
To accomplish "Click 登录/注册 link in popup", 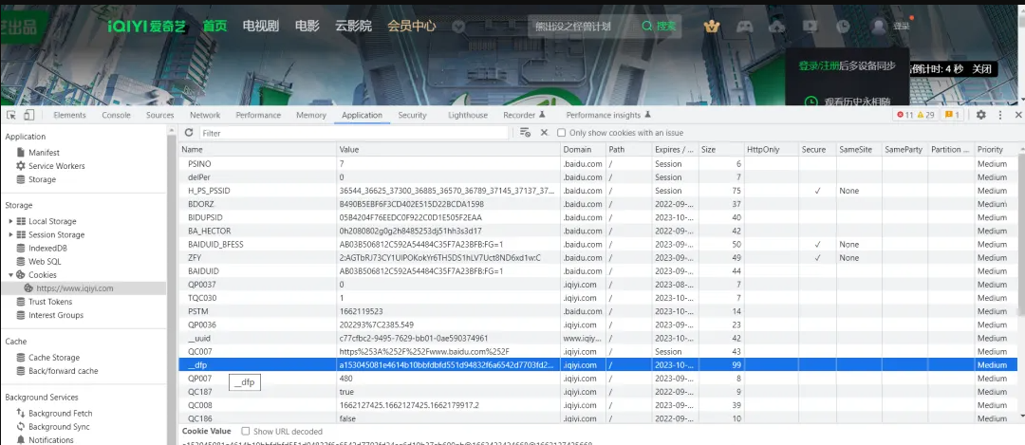I will pyautogui.click(x=819, y=66).
